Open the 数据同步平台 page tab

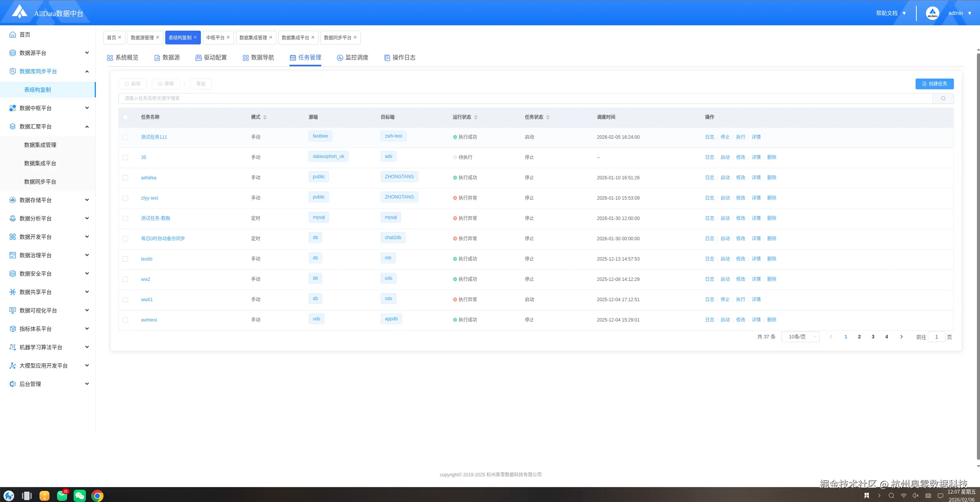click(337, 38)
